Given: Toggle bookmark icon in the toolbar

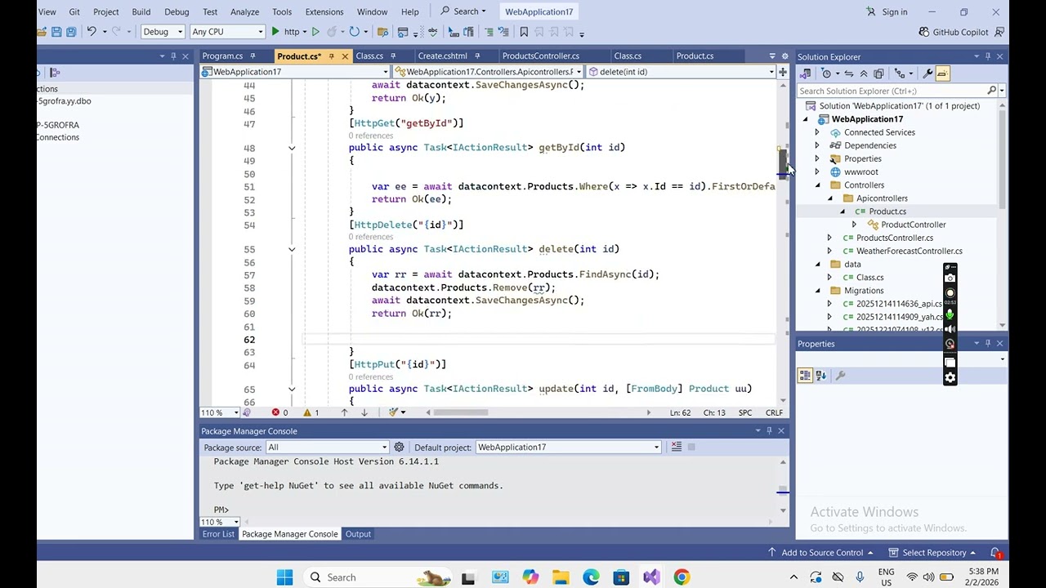Looking at the screenshot, I should (x=524, y=32).
